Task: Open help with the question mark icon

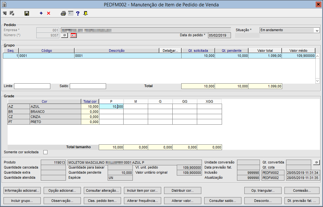Action: 78,13
